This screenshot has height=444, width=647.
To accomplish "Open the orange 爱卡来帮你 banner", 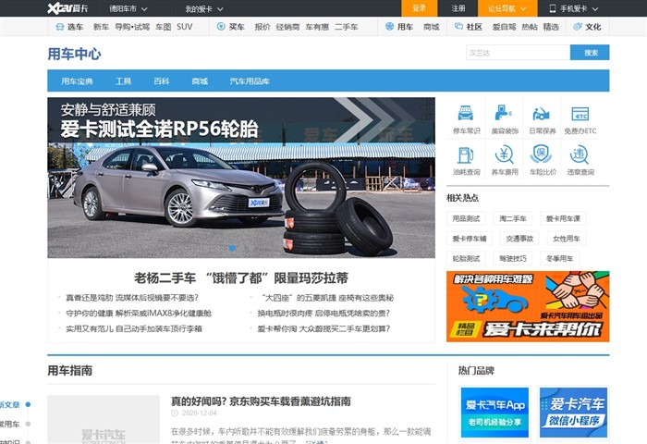I will (x=528, y=306).
